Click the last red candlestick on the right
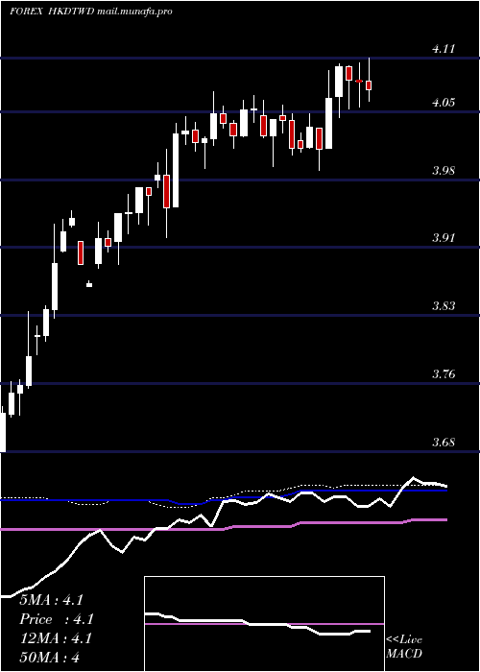The image size is (480, 672). [369, 84]
